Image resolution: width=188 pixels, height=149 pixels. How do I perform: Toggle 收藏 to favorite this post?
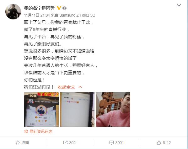(x=22, y=142)
